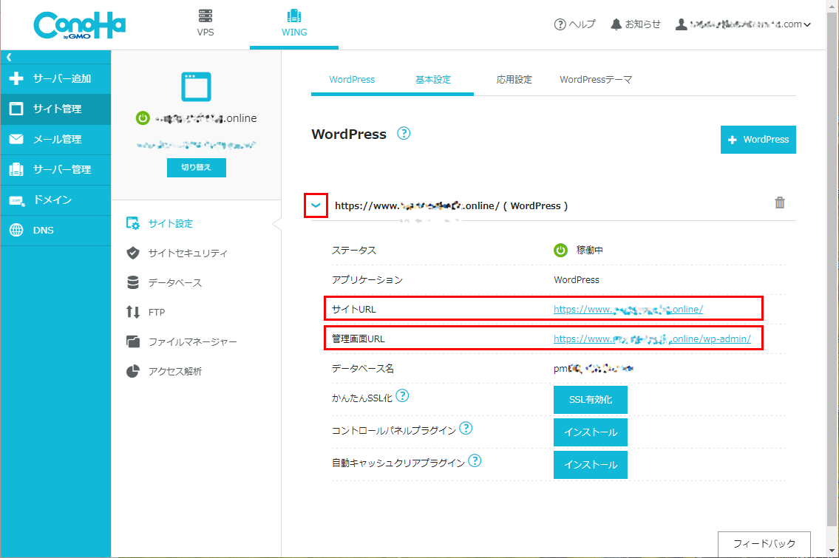This screenshot has width=839, height=558.
Task: Click the FTP up-down arrows icon
Action: tap(133, 312)
